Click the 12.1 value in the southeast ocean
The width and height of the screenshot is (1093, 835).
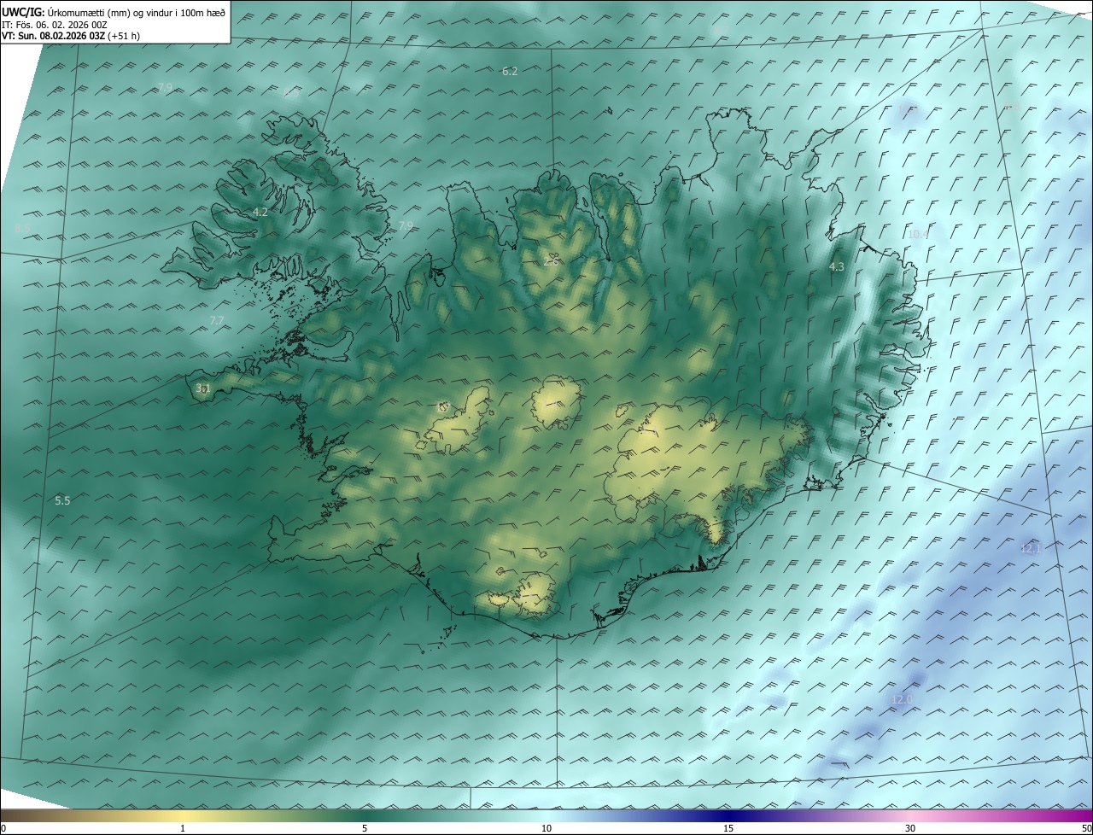(1032, 548)
